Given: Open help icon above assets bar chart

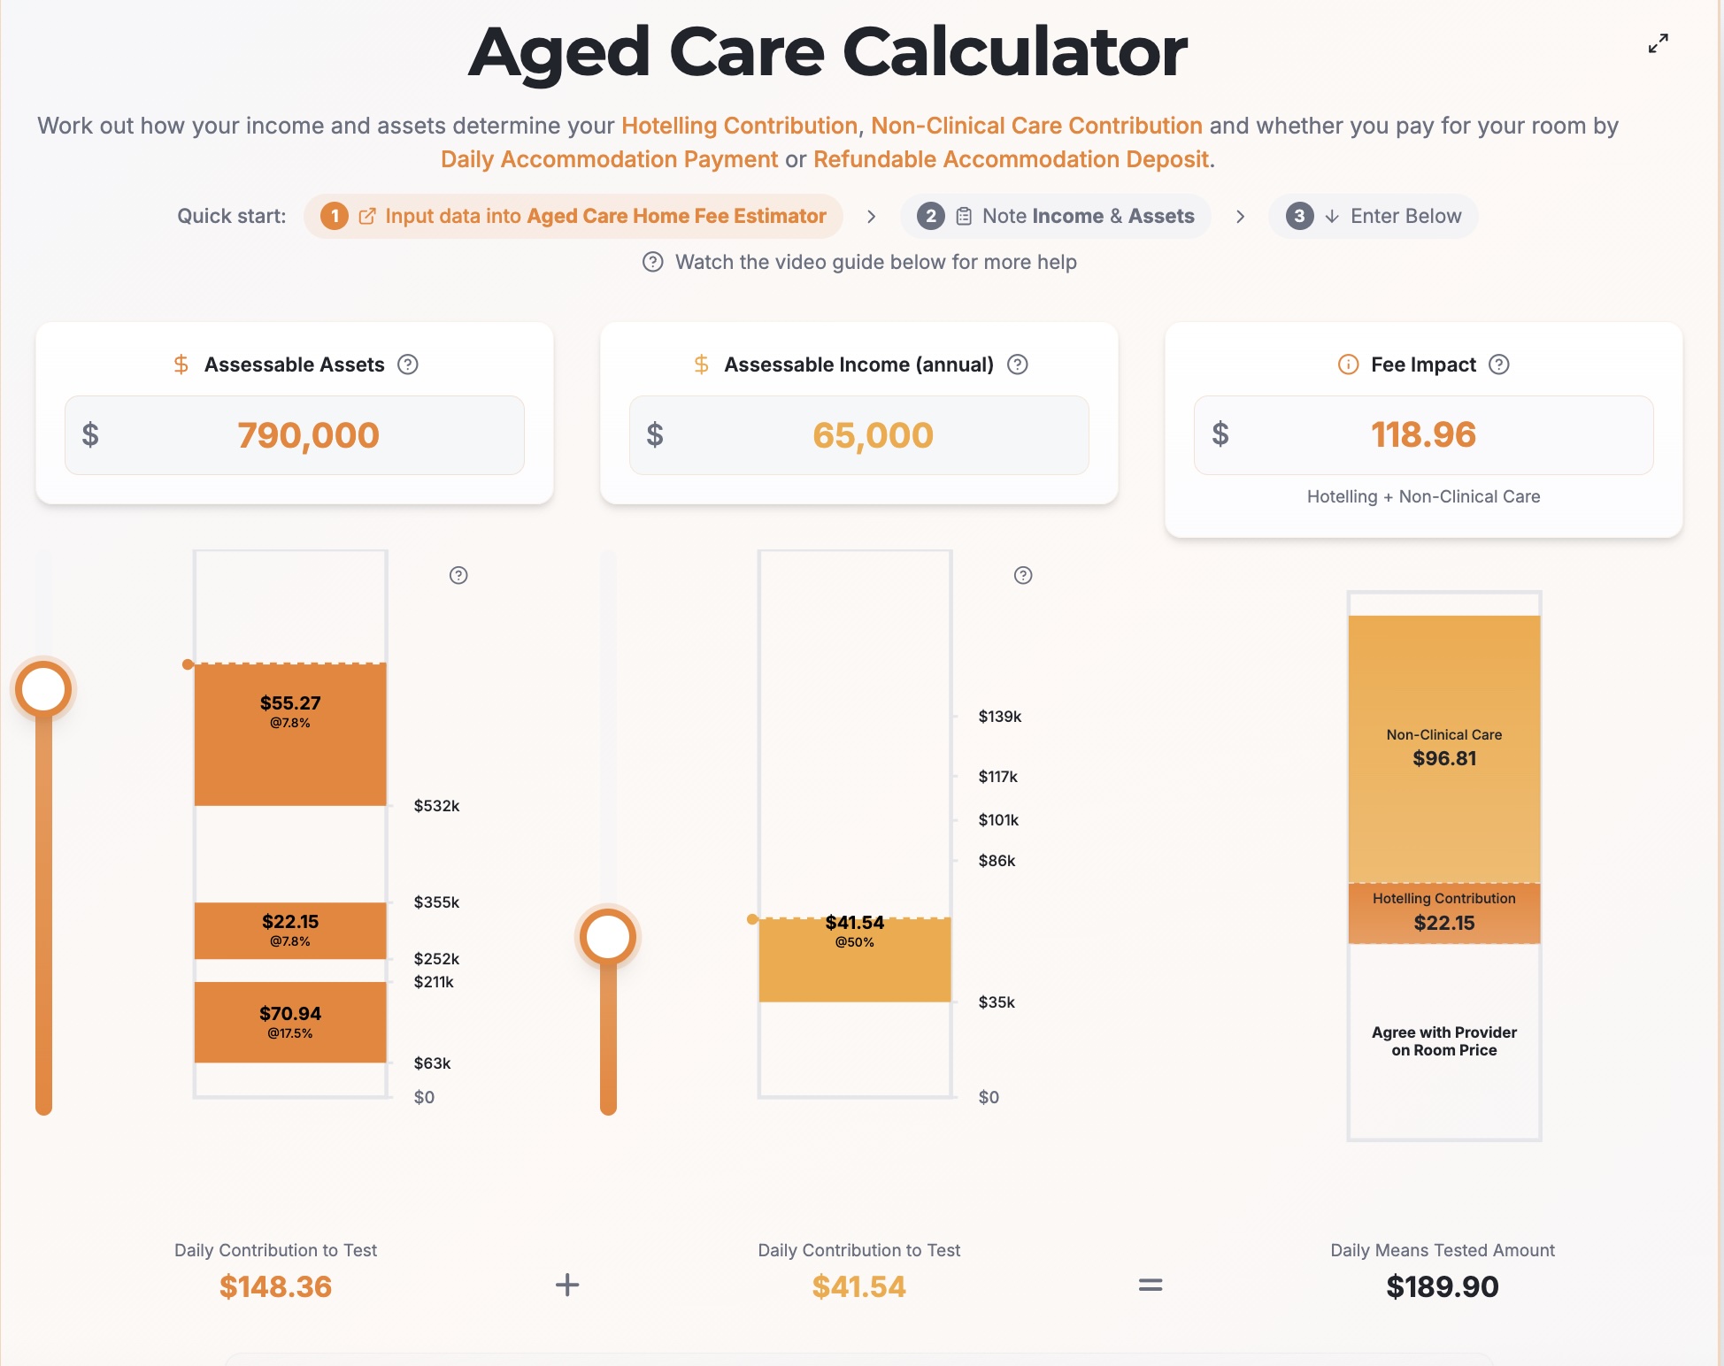Looking at the screenshot, I should 458,576.
